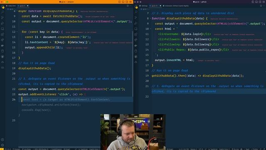The width and height of the screenshot is (266, 150).
Task: Click line number 22 gutter in right window
Action: pos(147,96)
